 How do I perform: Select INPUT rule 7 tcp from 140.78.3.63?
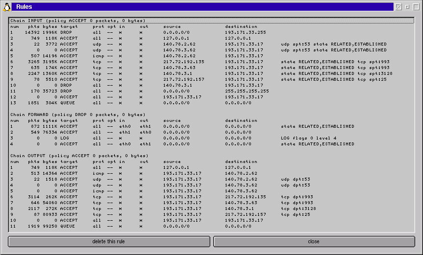click(x=212, y=68)
